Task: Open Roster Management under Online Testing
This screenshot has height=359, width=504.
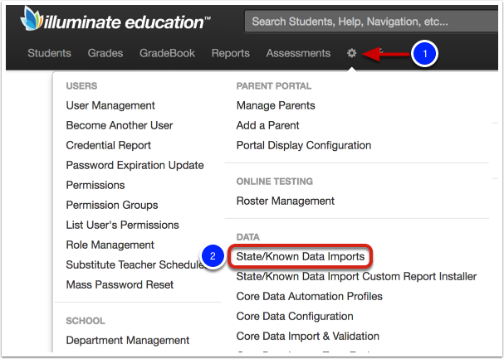Action: tap(286, 201)
